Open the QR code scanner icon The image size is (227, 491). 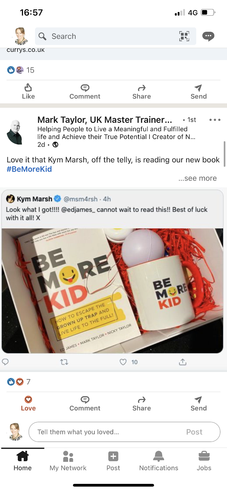pos(184,36)
